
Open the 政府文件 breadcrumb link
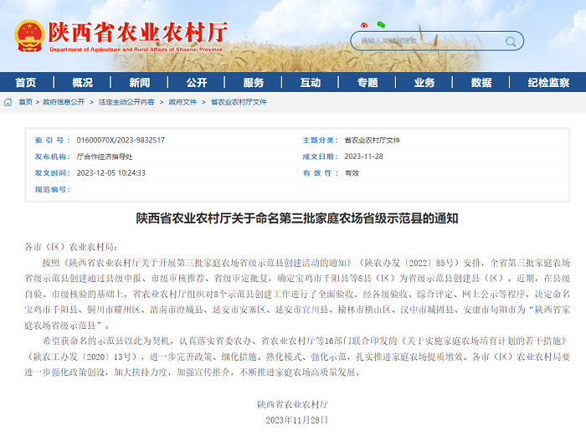182,102
